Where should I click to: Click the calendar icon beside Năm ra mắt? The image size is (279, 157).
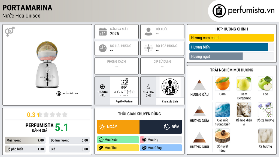(x=103, y=32)
